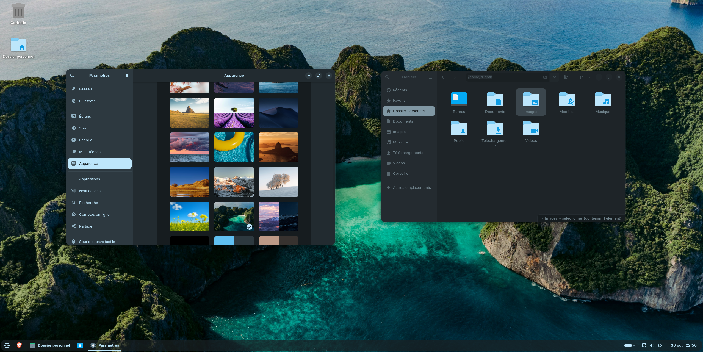
Task: Click Autres emplacements in the sidebar
Action: point(411,187)
